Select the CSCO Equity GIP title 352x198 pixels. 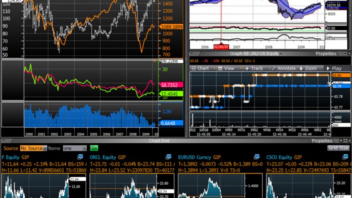click(x=284, y=157)
